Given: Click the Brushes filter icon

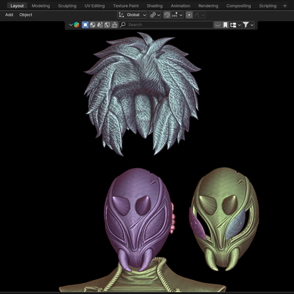Looking at the screenshot, I should click(x=115, y=25).
